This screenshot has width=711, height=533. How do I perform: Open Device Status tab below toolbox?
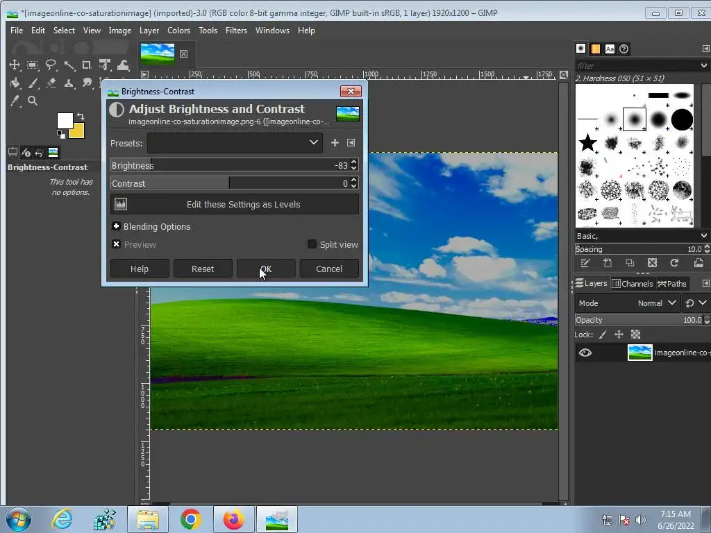click(x=26, y=153)
